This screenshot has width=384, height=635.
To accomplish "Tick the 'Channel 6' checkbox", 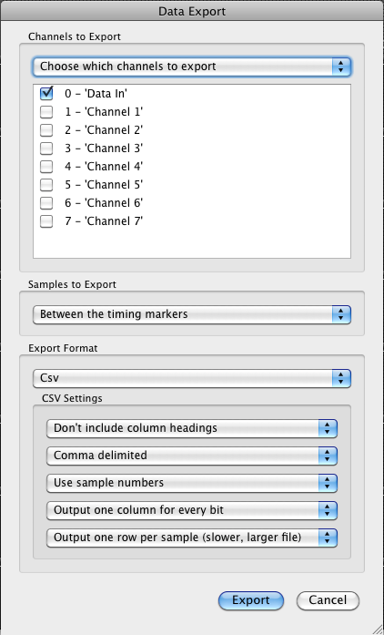I will 46,203.
